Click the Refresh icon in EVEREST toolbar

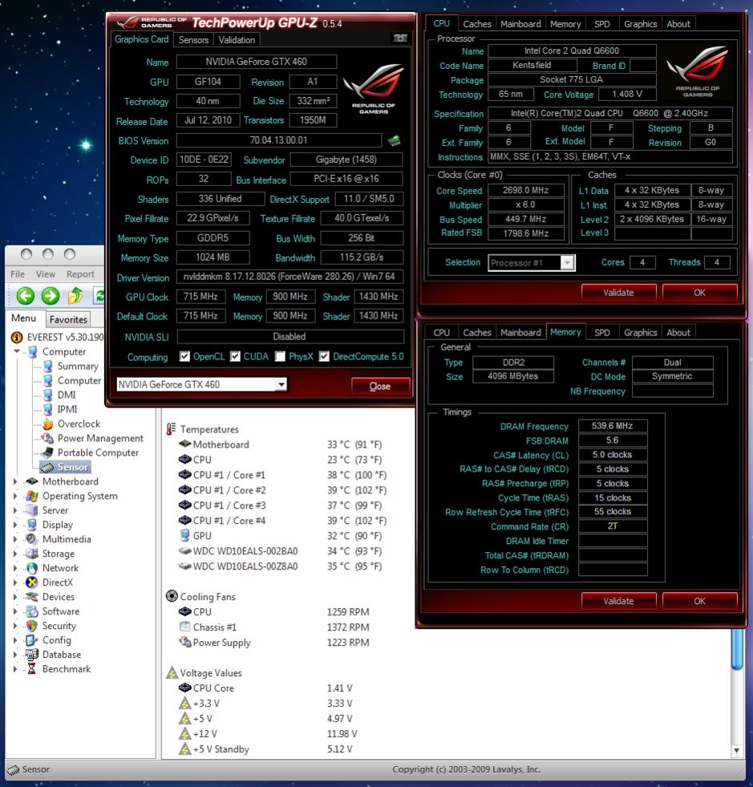point(99,296)
